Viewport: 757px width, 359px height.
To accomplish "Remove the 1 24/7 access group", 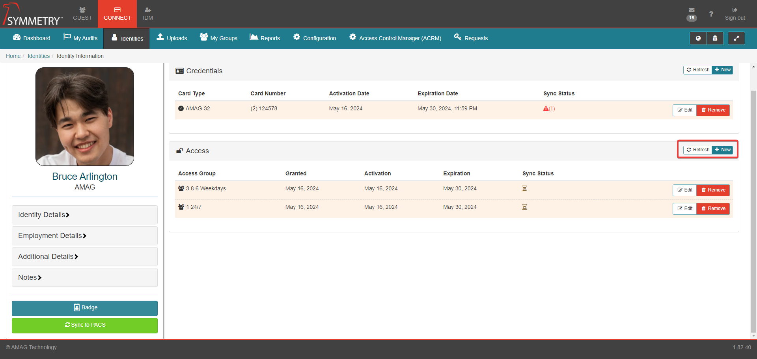I will click(x=713, y=208).
